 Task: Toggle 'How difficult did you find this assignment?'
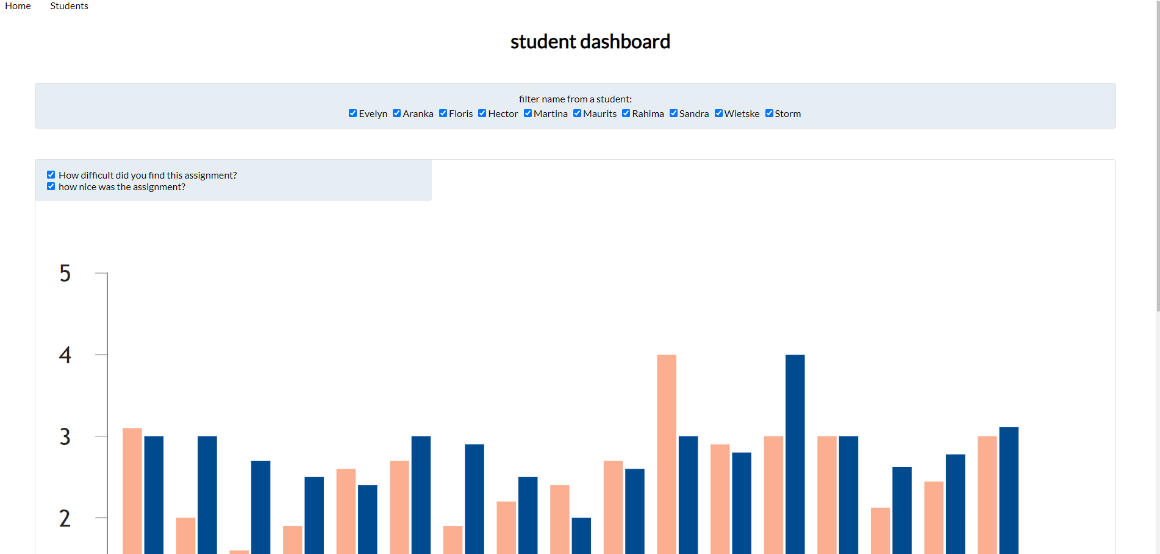(51, 174)
